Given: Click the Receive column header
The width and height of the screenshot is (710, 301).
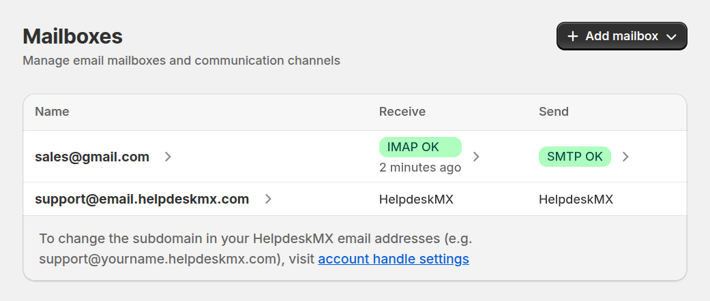Looking at the screenshot, I should 402,112.
